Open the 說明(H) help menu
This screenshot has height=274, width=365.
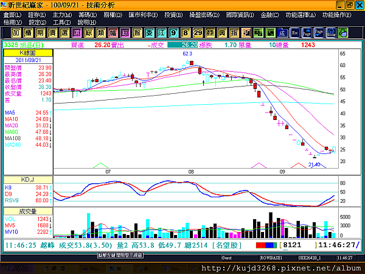click(87, 23)
